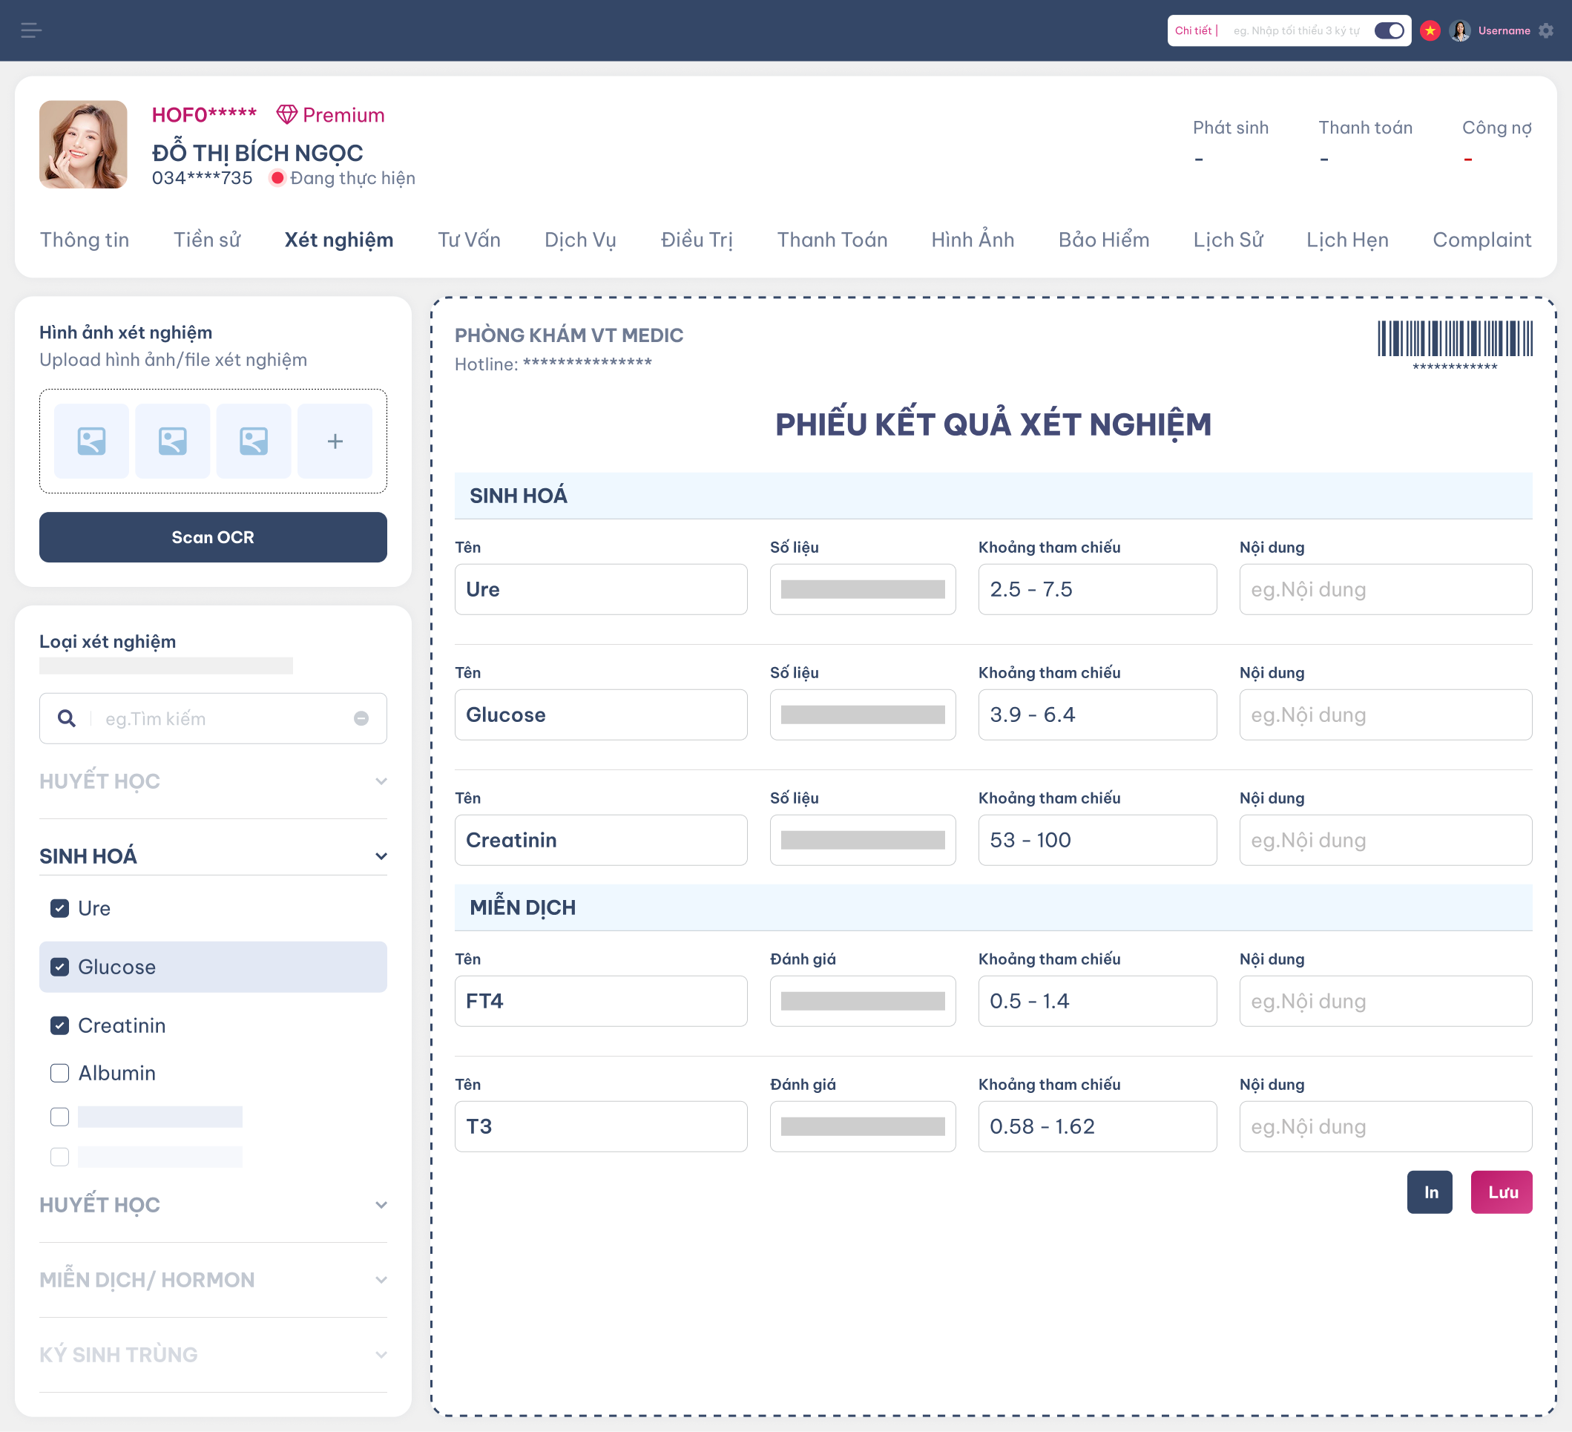Clear search with the minus circle icon
Screen dimensions: 1572x1432
pos(361,718)
